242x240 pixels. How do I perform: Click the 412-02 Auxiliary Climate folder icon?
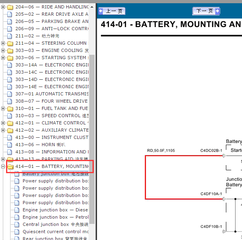pyautogui.click(x=10, y=130)
